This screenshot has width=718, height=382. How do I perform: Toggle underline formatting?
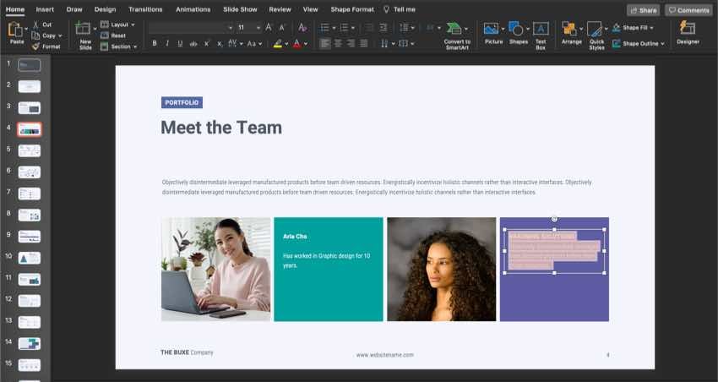click(180, 43)
